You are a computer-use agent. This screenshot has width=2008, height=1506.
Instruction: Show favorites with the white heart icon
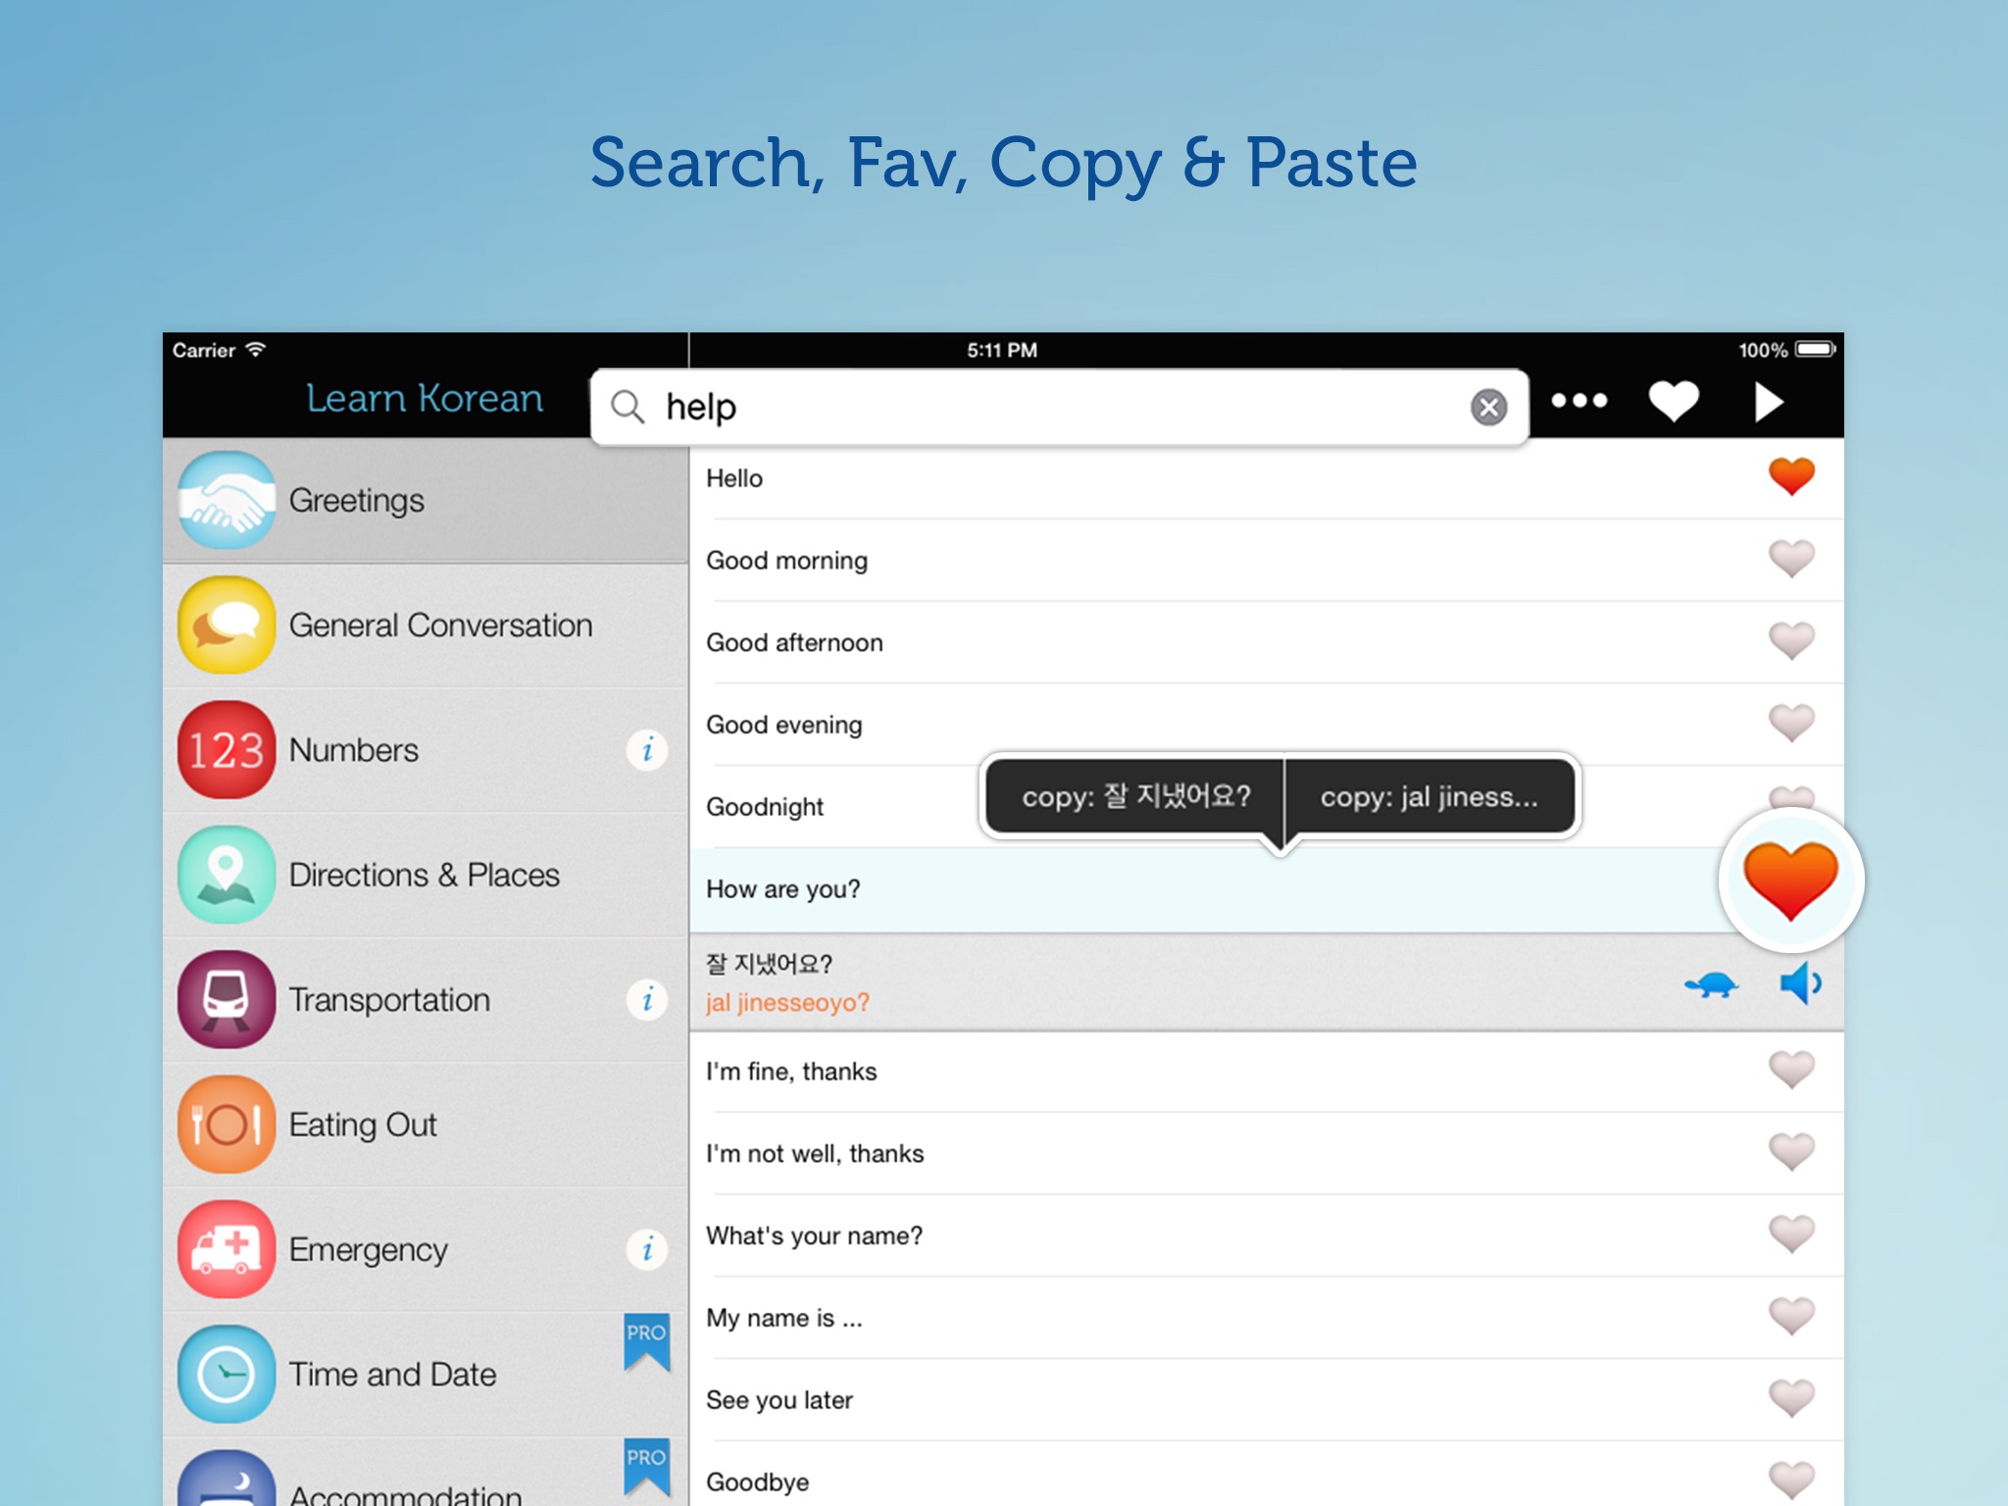[x=1674, y=400]
